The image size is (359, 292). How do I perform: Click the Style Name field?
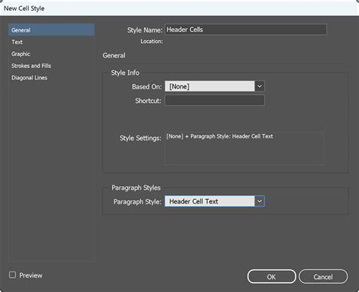pyautogui.click(x=245, y=30)
